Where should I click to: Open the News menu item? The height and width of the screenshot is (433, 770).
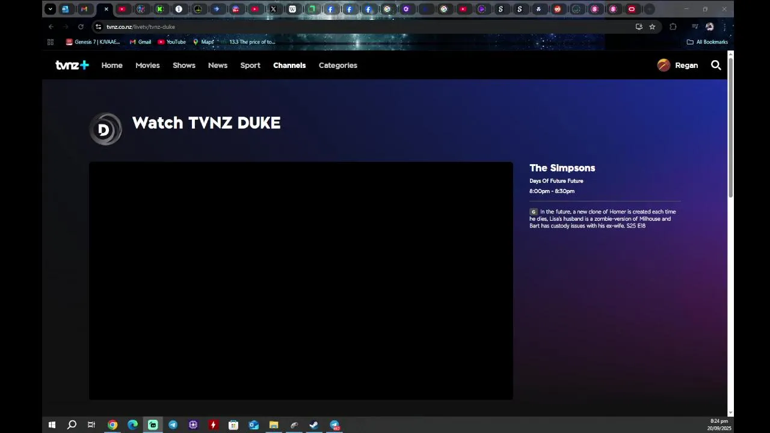[x=218, y=65]
